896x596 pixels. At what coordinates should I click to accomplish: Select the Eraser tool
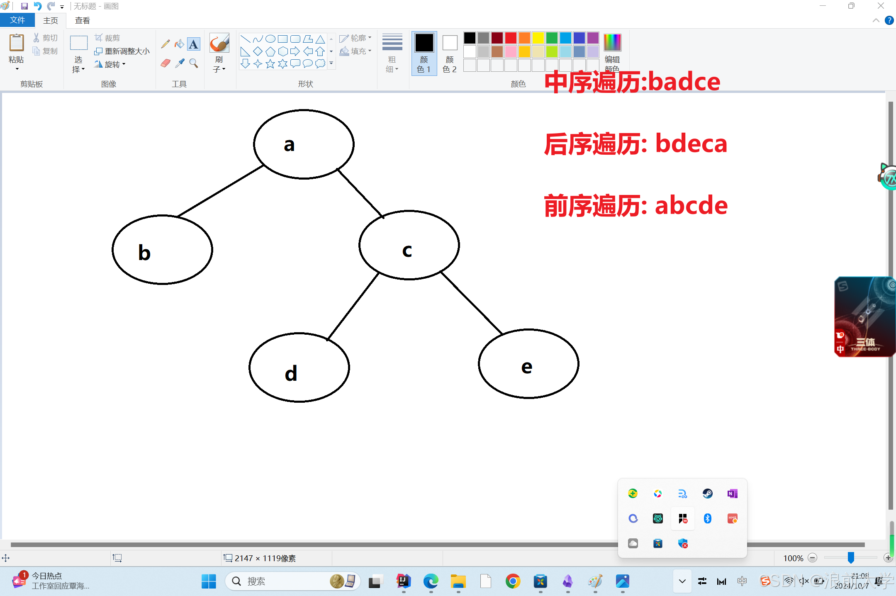click(165, 63)
